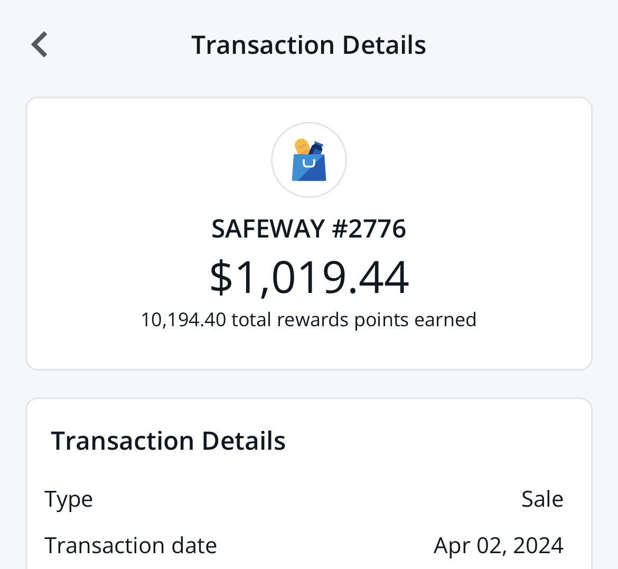618x569 pixels.
Task: Tap the word 'Transaction' in page header
Action: tap(263, 45)
